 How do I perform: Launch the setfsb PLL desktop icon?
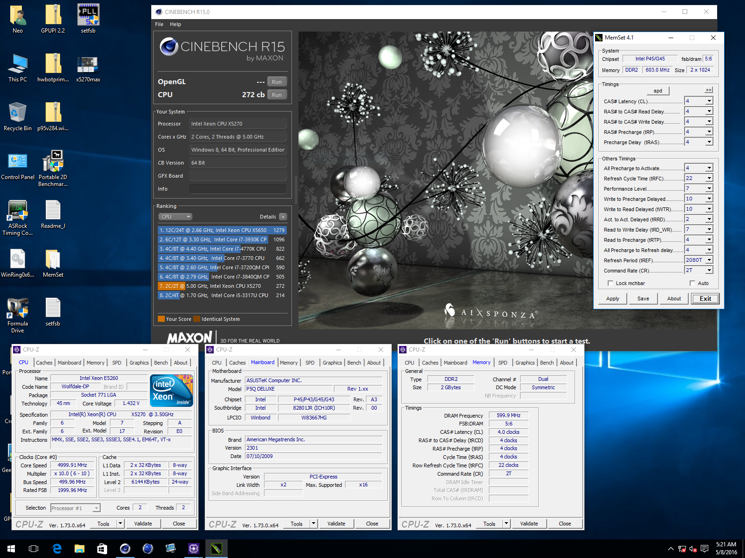click(88, 19)
